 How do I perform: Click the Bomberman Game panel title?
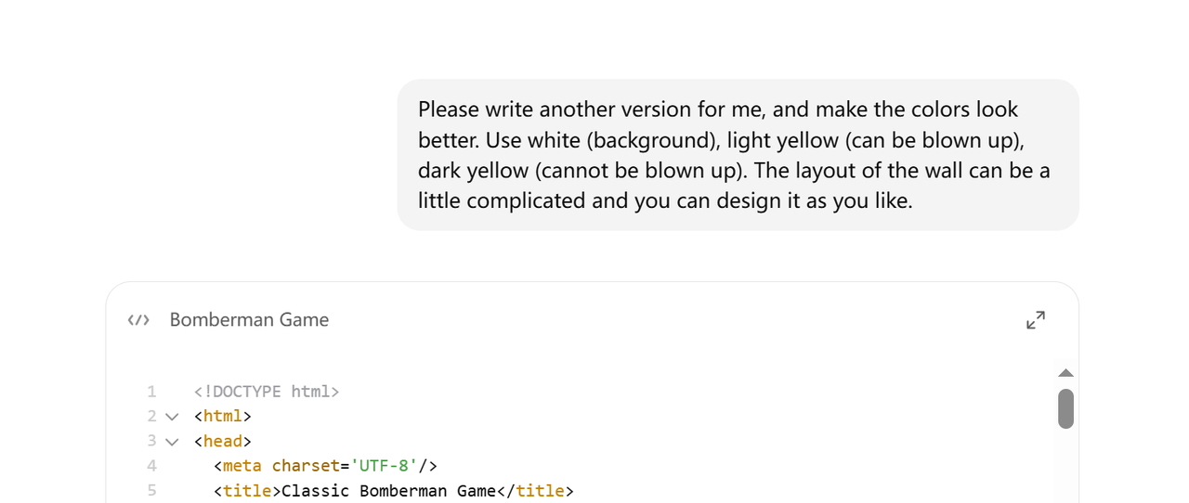(249, 320)
